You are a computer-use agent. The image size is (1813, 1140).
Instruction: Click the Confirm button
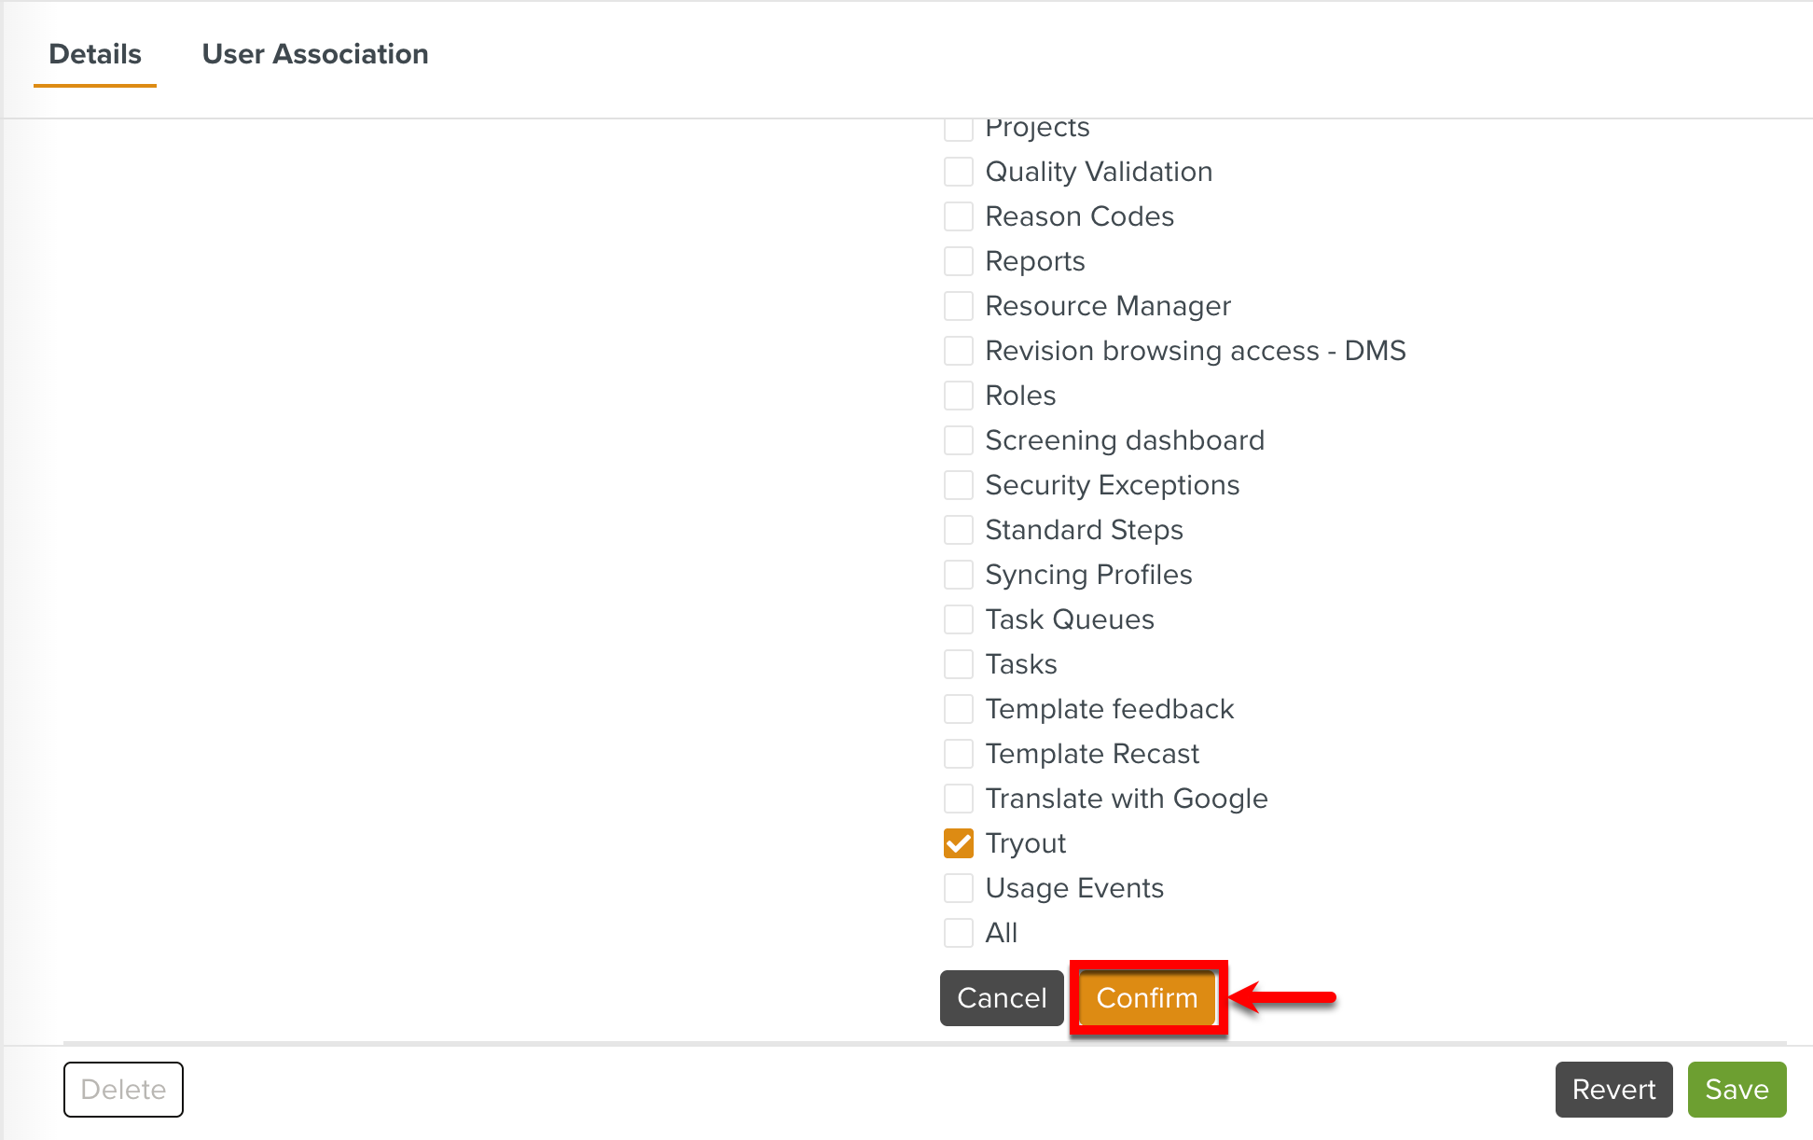click(1146, 998)
